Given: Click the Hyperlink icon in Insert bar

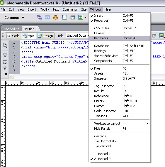Looking at the screenshot, I should (39, 17).
